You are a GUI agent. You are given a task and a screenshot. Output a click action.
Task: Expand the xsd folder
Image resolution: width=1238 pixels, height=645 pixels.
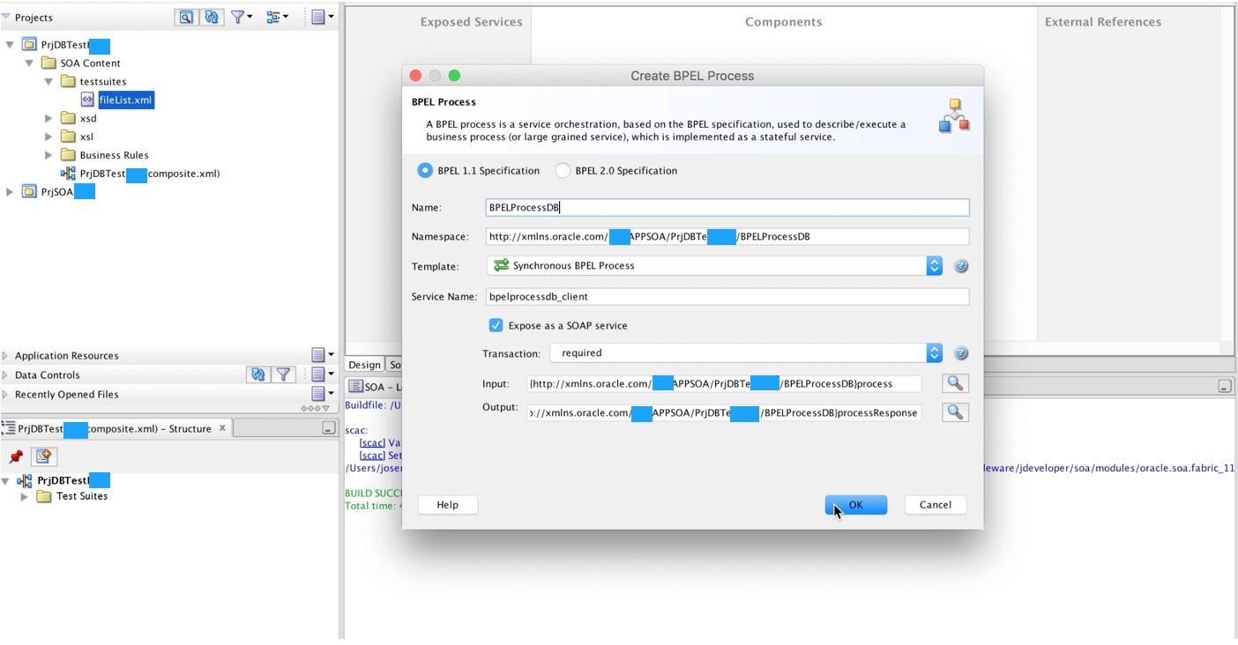tap(48, 118)
